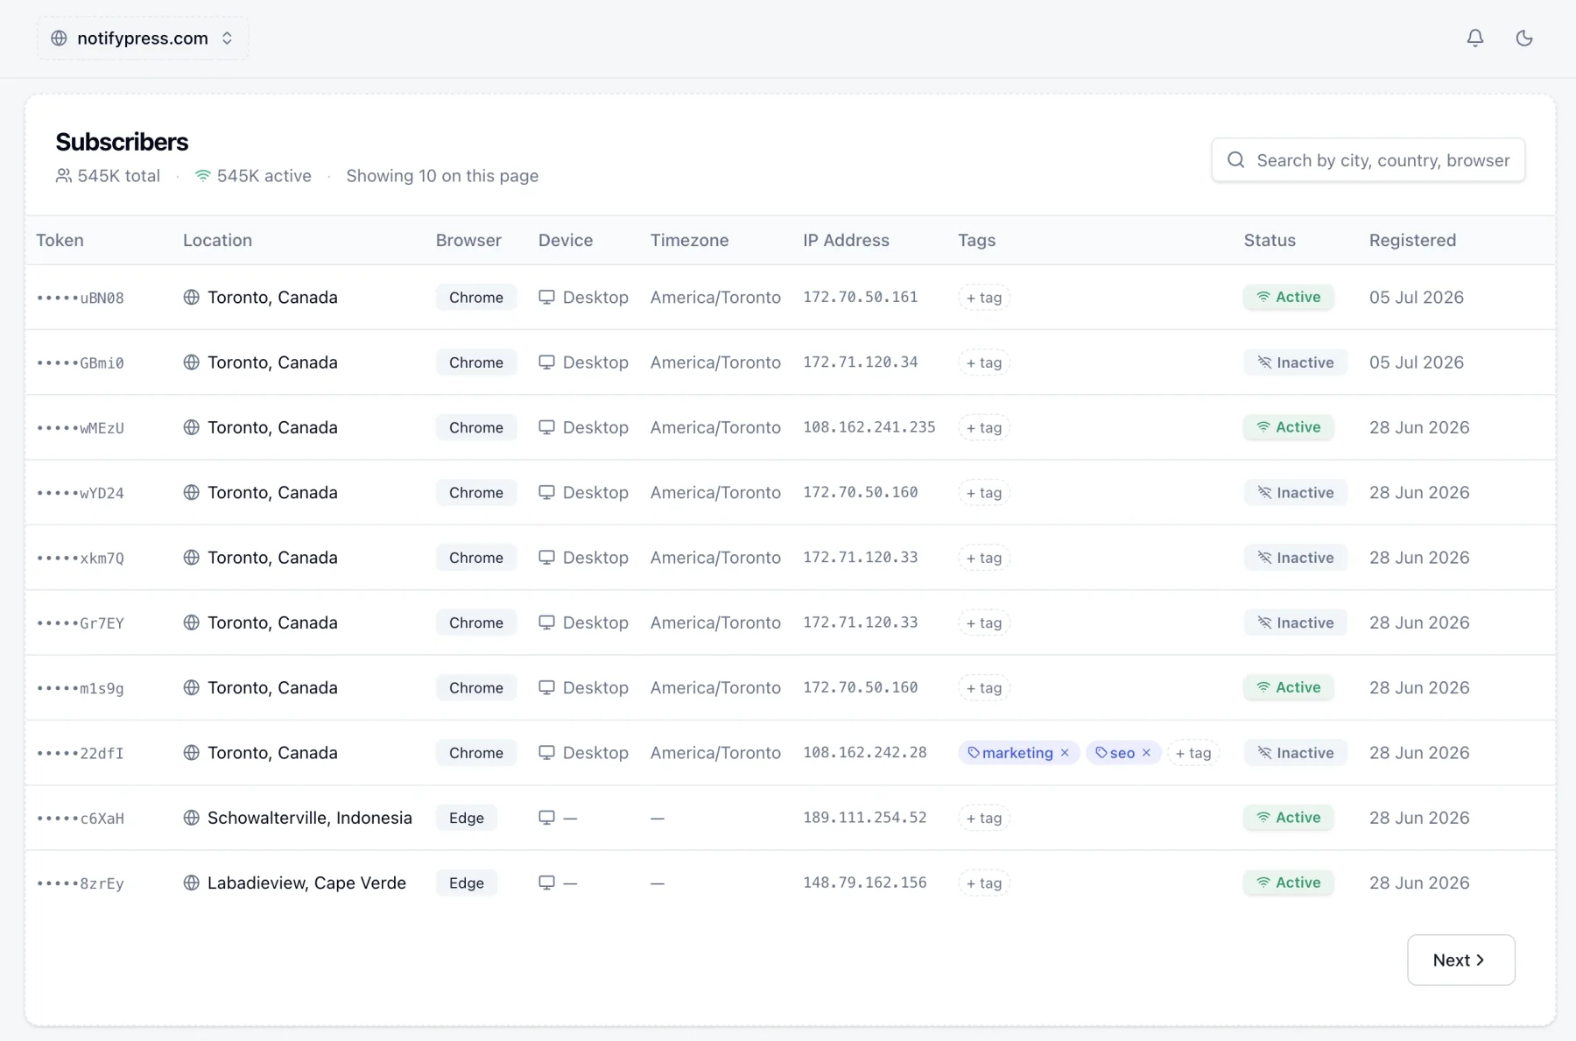Click the seo tag label
The width and height of the screenshot is (1576, 1041).
(1122, 753)
